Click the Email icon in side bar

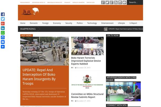pos(3,42)
